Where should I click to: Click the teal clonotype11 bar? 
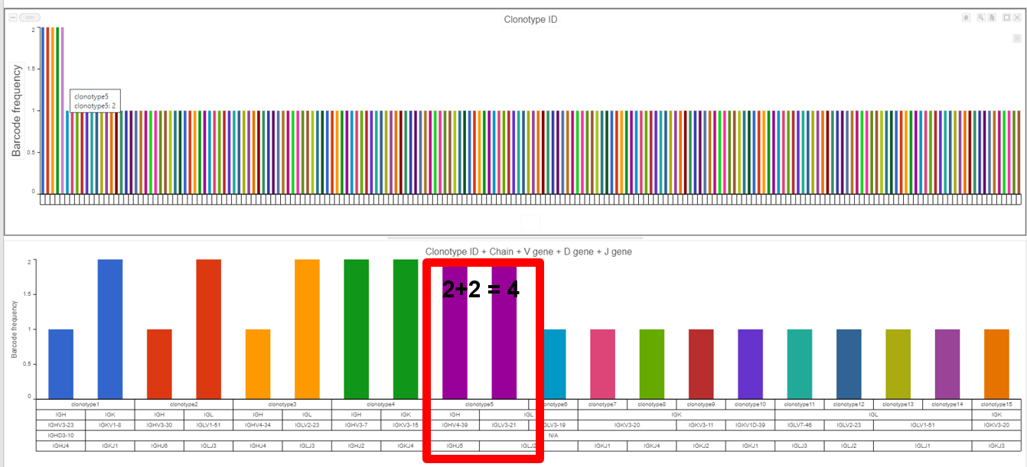point(799,363)
